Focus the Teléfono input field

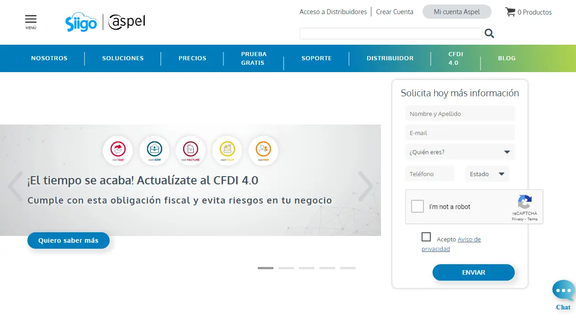(x=430, y=174)
